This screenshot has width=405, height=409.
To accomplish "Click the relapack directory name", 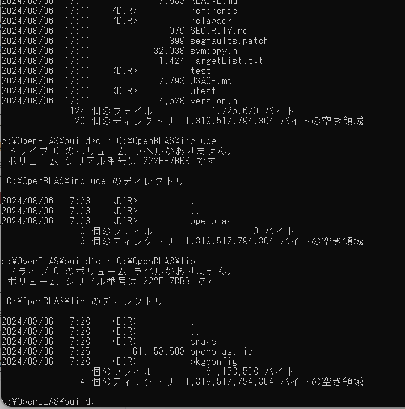I will coord(211,21).
